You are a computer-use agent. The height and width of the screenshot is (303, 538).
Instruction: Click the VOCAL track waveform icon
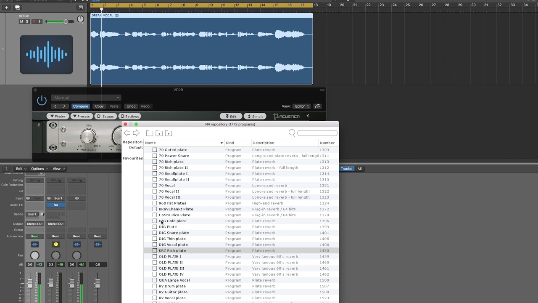click(46, 55)
